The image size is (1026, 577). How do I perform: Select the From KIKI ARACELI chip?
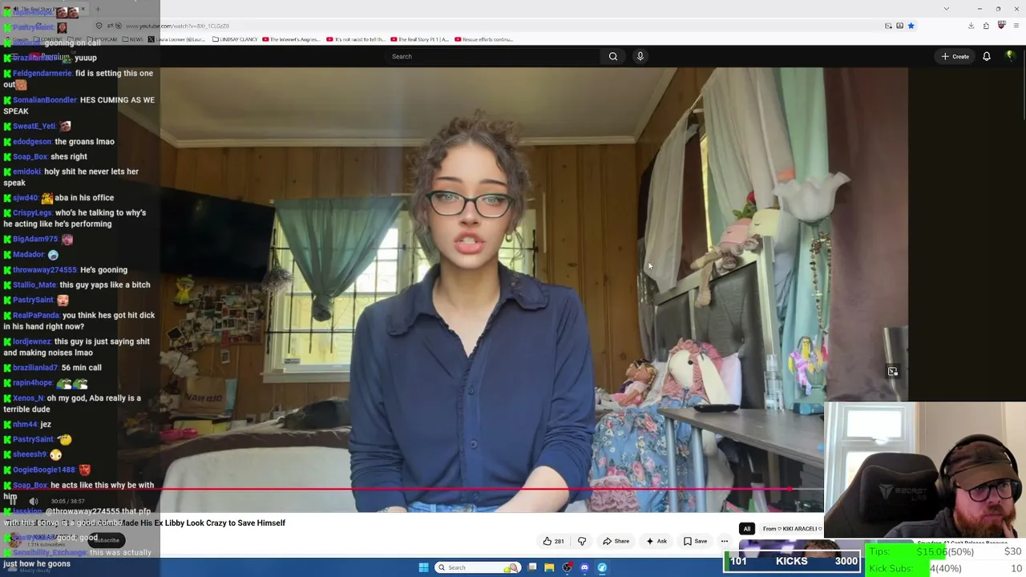pos(792,529)
